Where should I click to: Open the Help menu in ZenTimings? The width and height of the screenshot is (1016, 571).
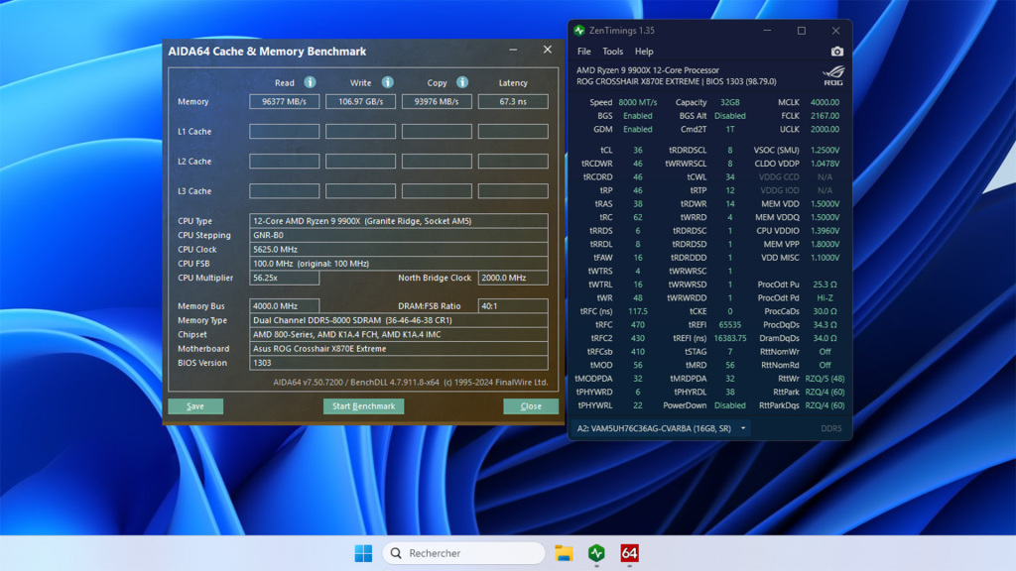[643, 52]
